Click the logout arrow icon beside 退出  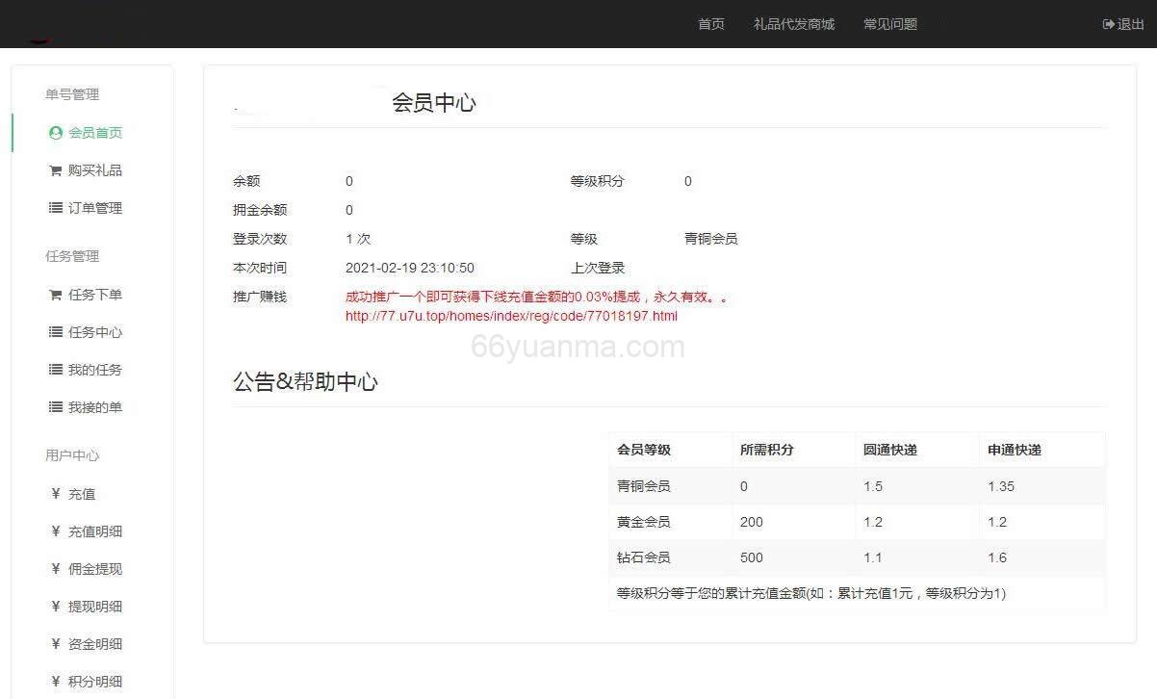(1108, 24)
